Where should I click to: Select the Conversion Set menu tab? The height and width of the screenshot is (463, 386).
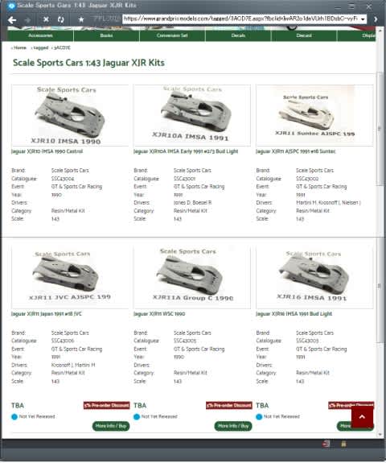point(172,35)
